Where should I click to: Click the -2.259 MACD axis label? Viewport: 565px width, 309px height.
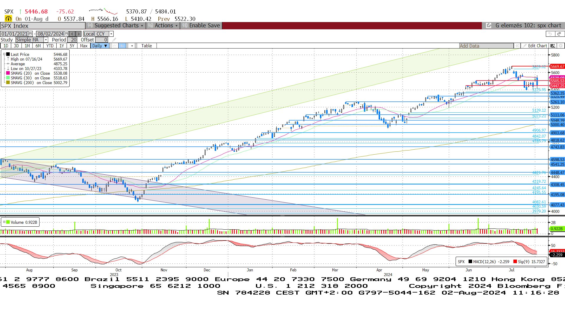click(x=557, y=255)
